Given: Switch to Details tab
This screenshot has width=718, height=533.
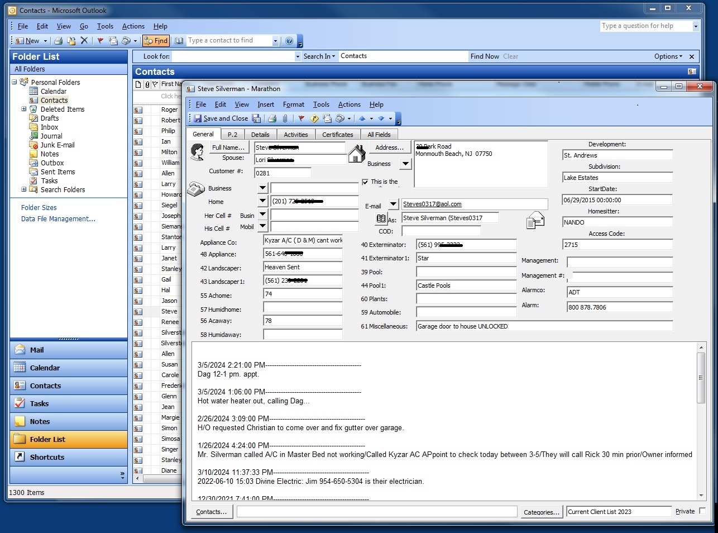Looking at the screenshot, I should 260,135.
